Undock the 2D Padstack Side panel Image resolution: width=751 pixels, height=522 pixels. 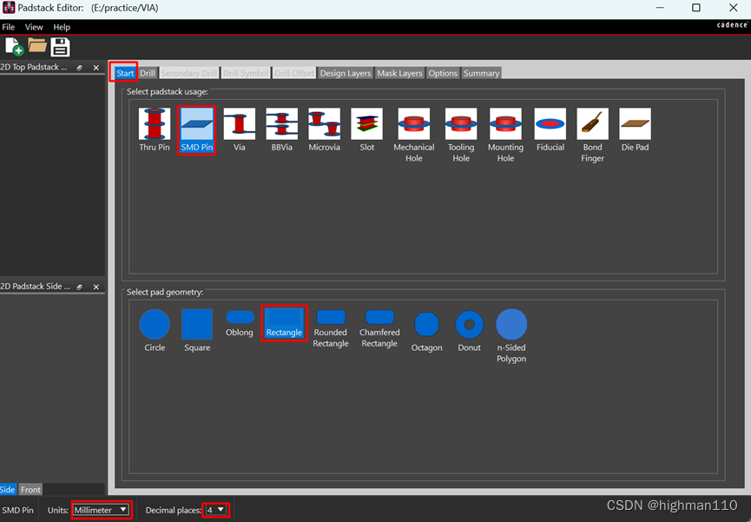coord(79,287)
